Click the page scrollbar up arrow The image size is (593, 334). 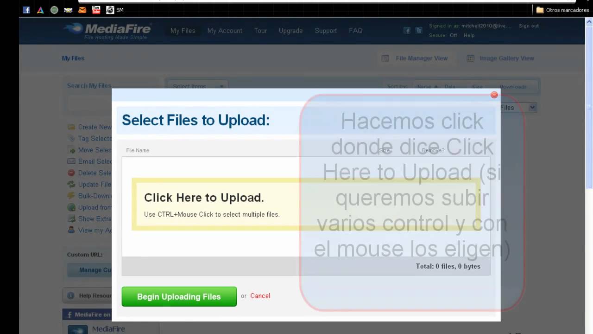(x=589, y=22)
